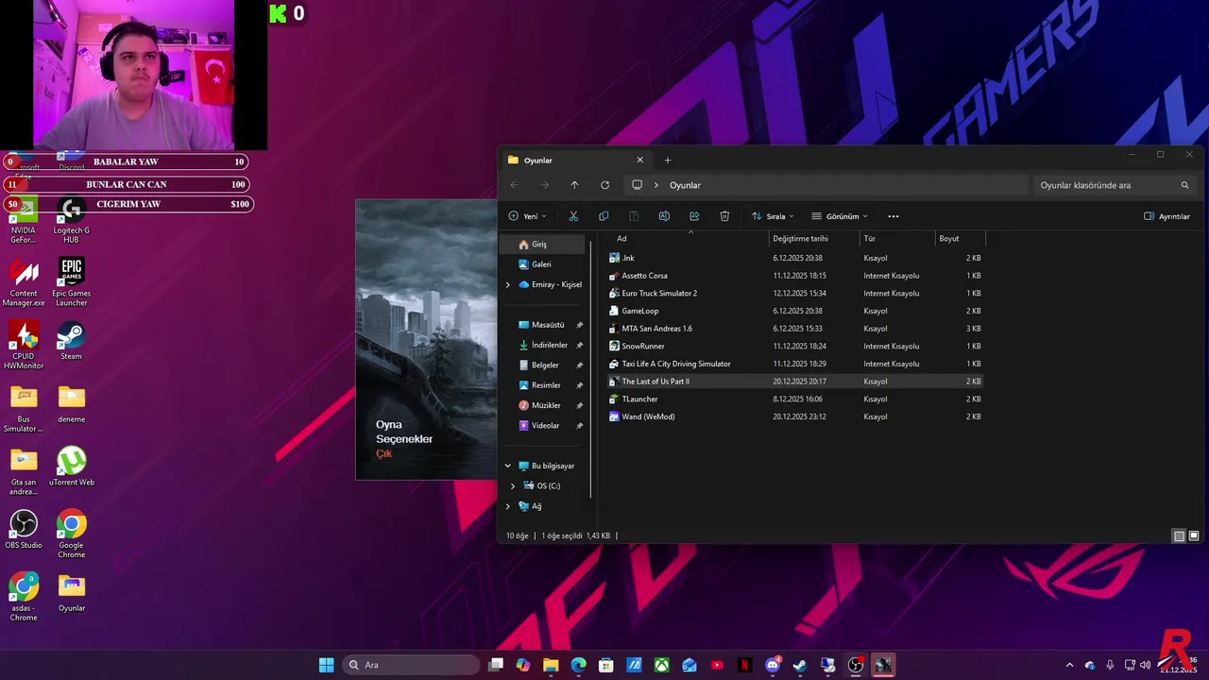Open the Epic Games Launcher desktop icon
The height and width of the screenshot is (680, 1209).
tap(71, 282)
